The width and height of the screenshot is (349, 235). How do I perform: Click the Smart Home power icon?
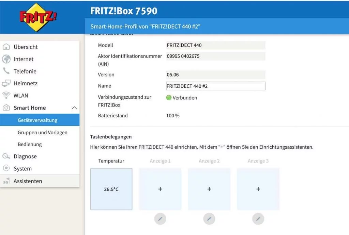(x=6, y=108)
